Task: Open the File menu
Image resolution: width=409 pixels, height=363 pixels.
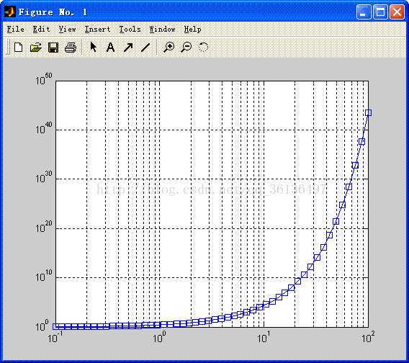Action: coord(15,29)
